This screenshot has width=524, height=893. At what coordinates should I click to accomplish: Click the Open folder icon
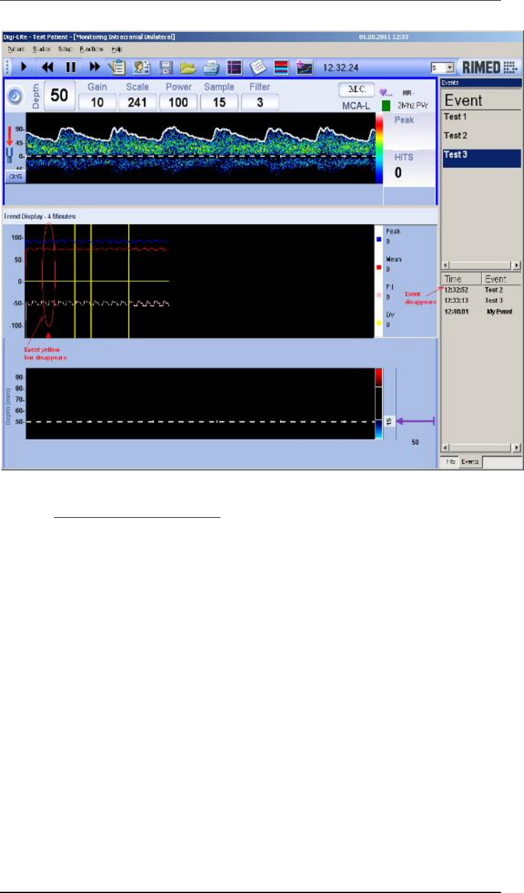tap(189, 67)
